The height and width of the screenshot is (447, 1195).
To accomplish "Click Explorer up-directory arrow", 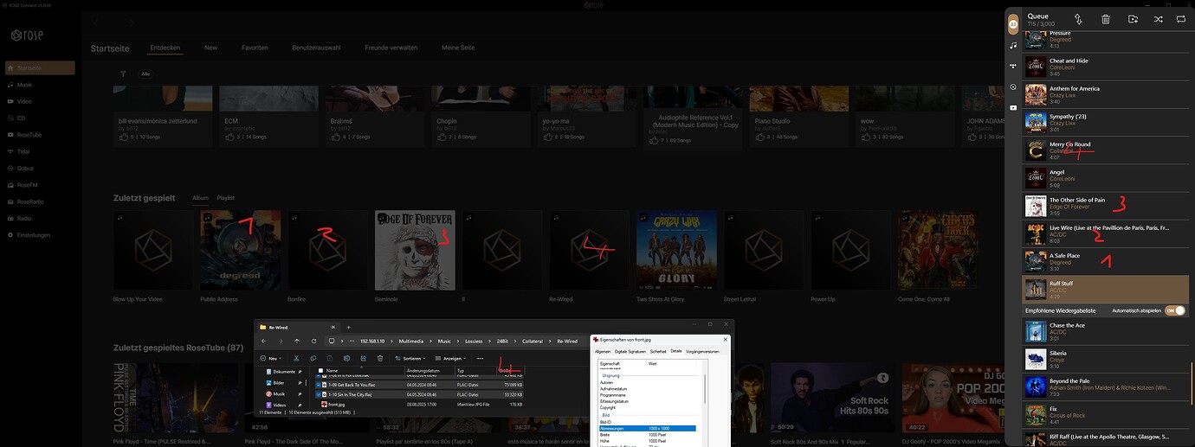I will [297, 341].
